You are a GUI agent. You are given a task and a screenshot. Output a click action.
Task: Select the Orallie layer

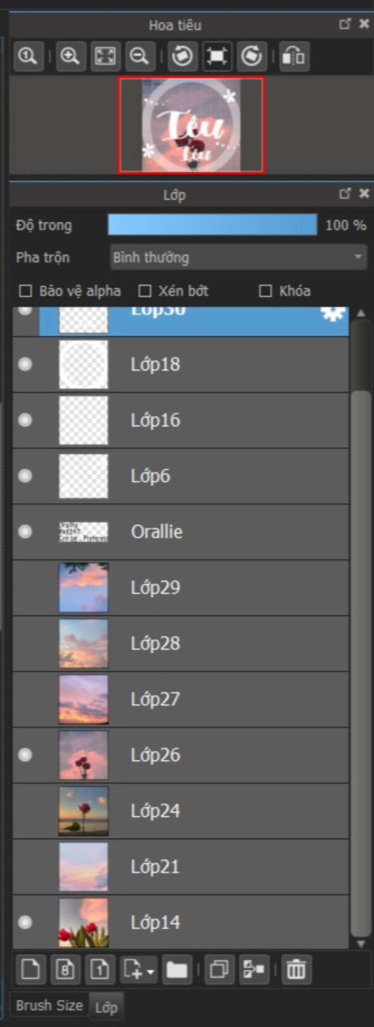point(181,532)
